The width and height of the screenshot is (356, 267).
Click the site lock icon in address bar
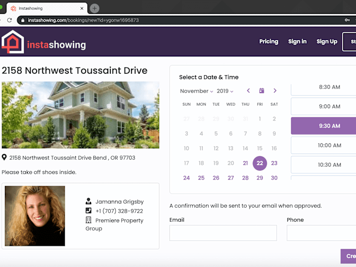tap(23, 20)
